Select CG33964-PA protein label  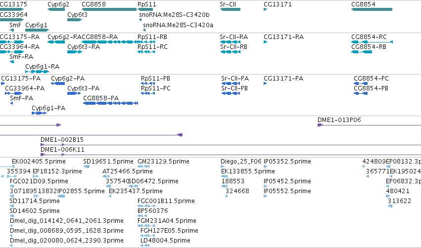click(25, 88)
